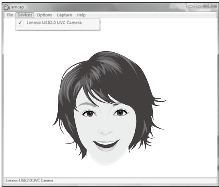Minimize the amcap window
The width and height of the screenshot is (219, 187).
click(x=191, y=6)
